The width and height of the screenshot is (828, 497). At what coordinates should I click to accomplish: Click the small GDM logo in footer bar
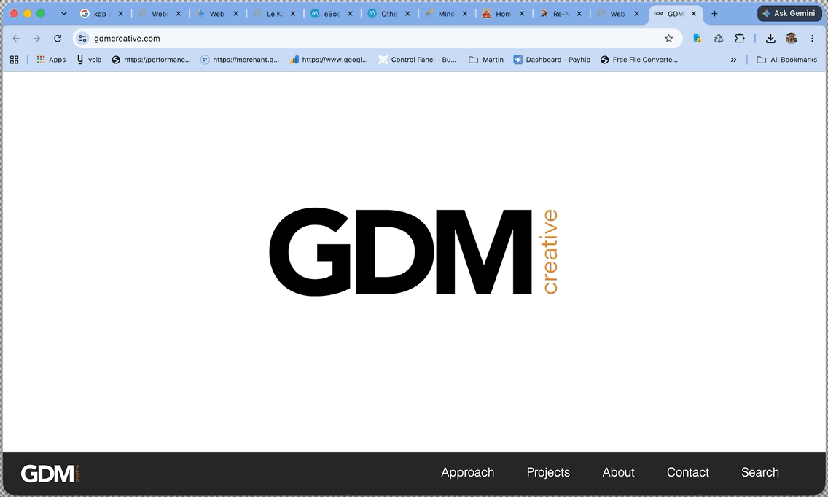(50, 474)
